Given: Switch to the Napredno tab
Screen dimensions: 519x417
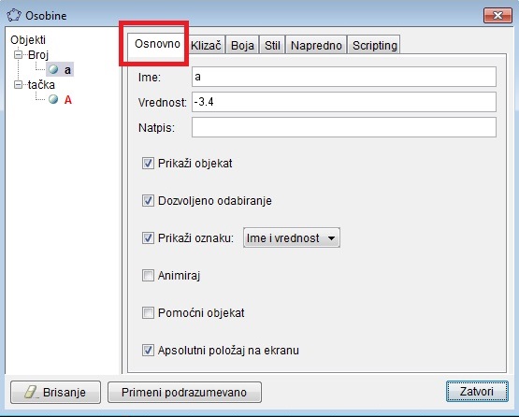Looking at the screenshot, I should click(x=316, y=45).
